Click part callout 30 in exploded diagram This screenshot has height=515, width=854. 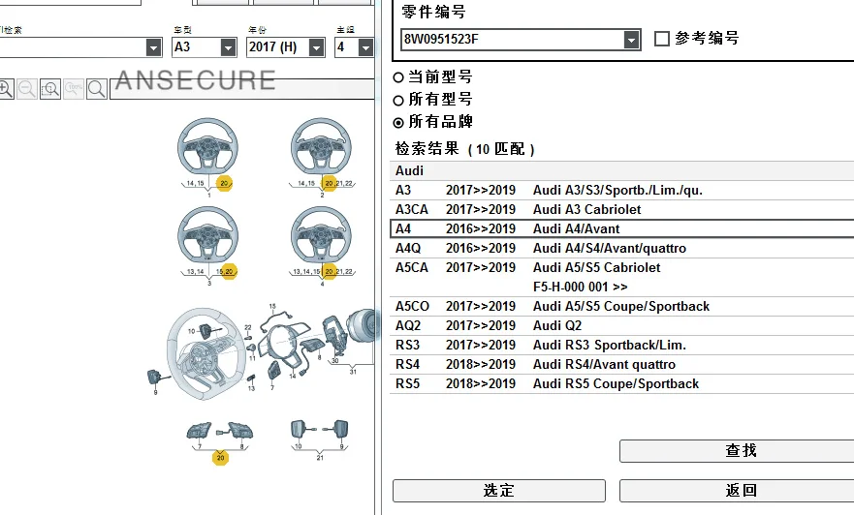pos(335,360)
